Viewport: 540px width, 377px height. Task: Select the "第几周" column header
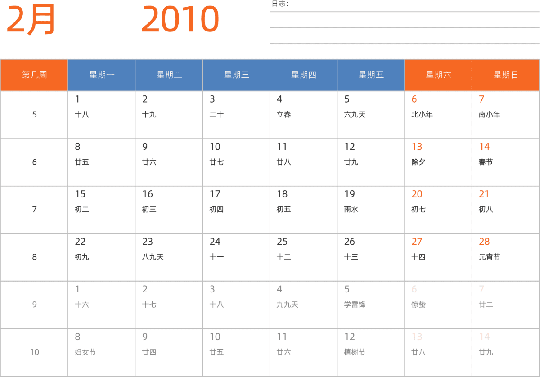pyautogui.click(x=34, y=75)
